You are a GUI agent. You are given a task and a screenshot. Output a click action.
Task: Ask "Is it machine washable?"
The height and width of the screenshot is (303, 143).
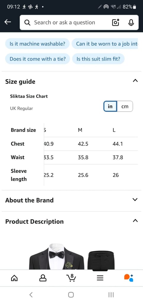pos(38,44)
